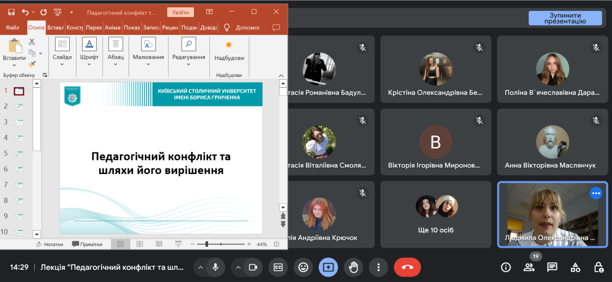The image size is (612, 282).
Task: Adjust the zoom slider handle
Action: click(206, 244)
